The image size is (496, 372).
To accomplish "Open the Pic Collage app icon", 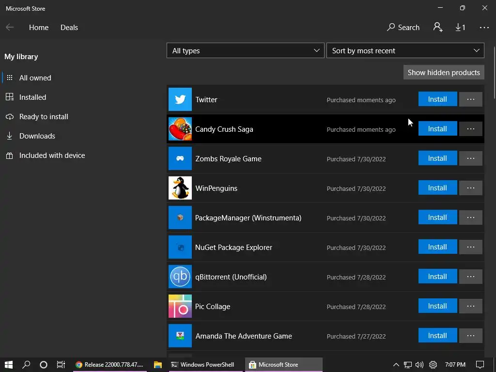I will coord(180,306).
